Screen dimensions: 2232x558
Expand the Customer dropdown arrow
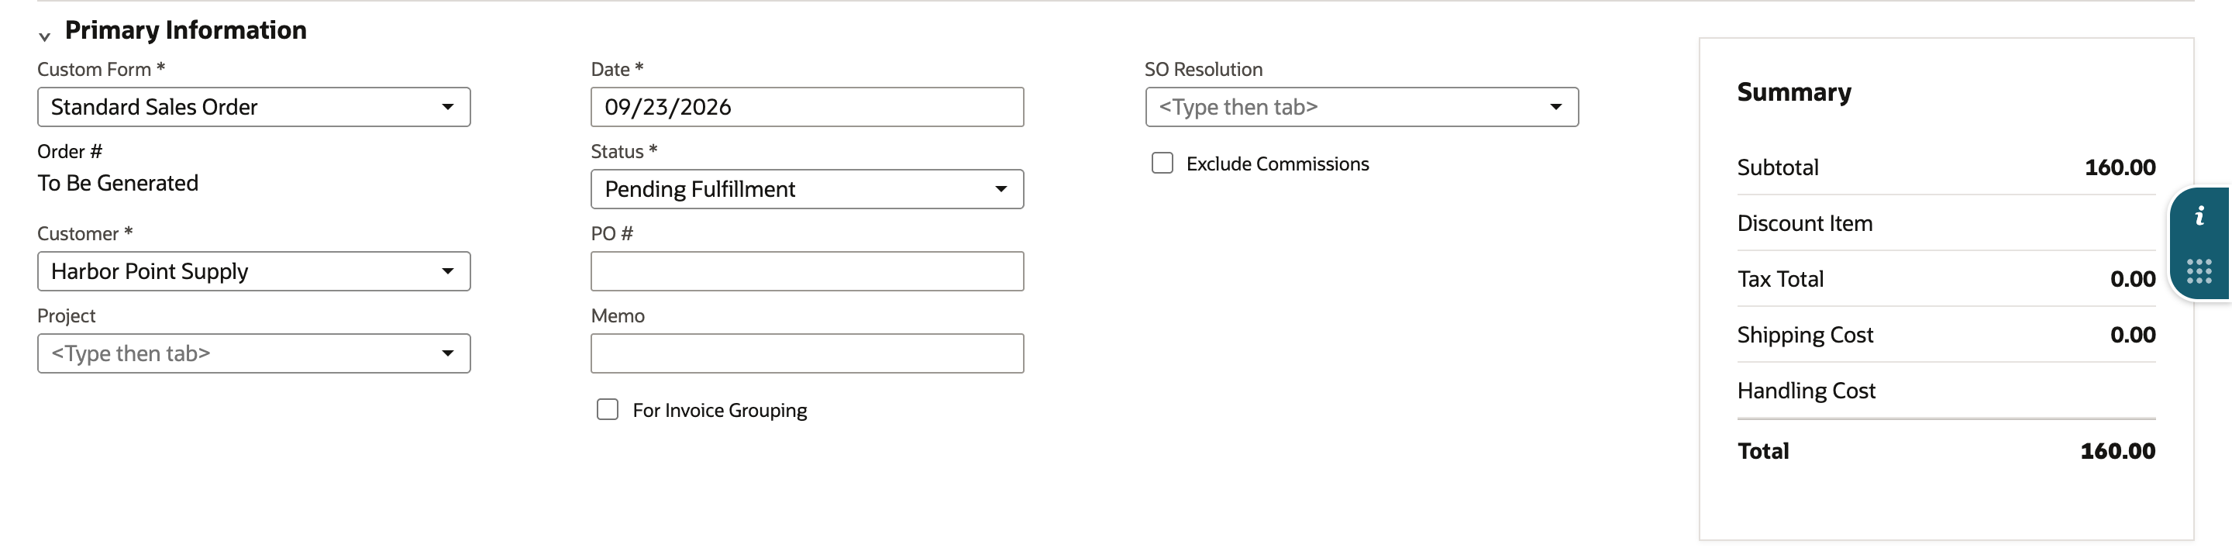click(x=447, y=271)
